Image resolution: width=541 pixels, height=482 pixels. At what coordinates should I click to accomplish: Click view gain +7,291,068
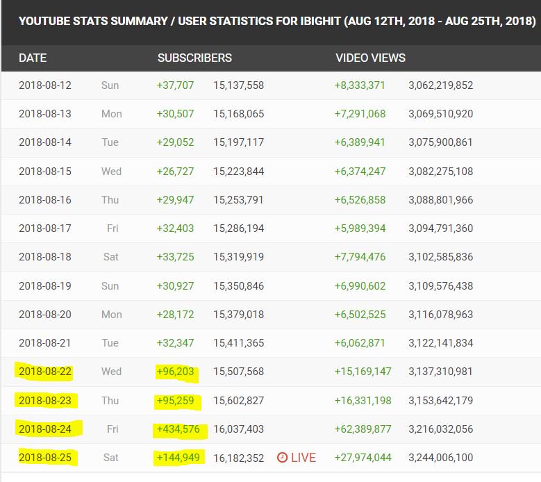[x=360, y=114]
